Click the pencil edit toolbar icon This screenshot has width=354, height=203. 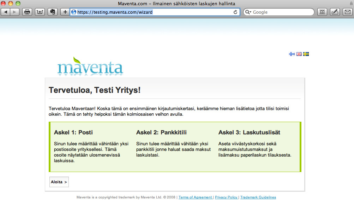pyautogui.click(x=335, y=12)
